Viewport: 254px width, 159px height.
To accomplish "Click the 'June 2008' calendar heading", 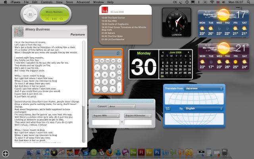I will [x=175, y=52].
